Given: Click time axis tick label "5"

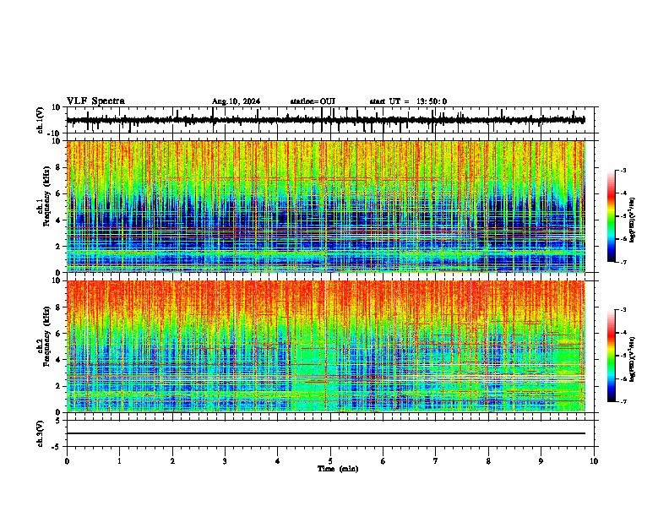Looking at the screenshot, I should [x=330, y=461].
